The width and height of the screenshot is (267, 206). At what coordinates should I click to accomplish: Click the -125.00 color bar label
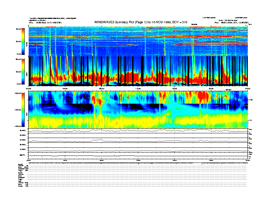tap(18, 110)
